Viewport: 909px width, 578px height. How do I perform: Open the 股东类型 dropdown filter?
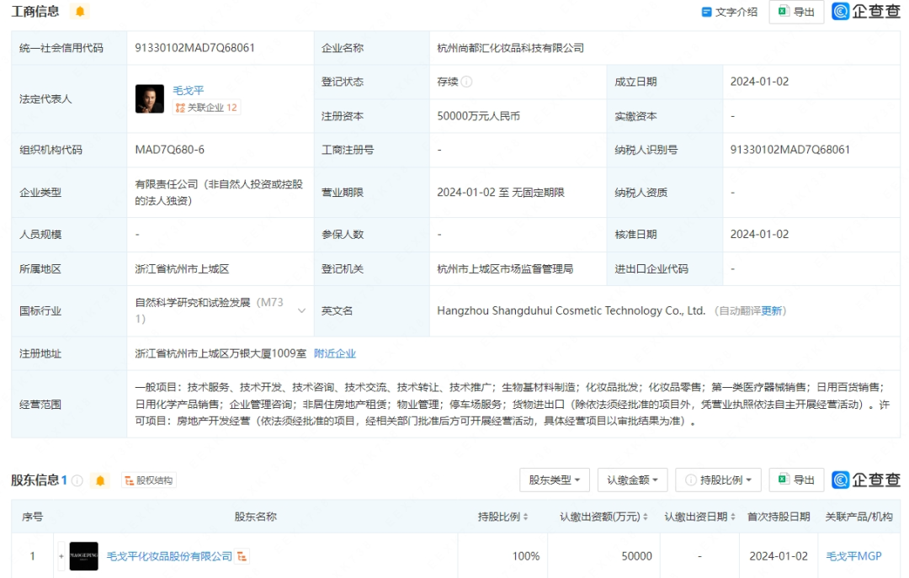[554, 480]
